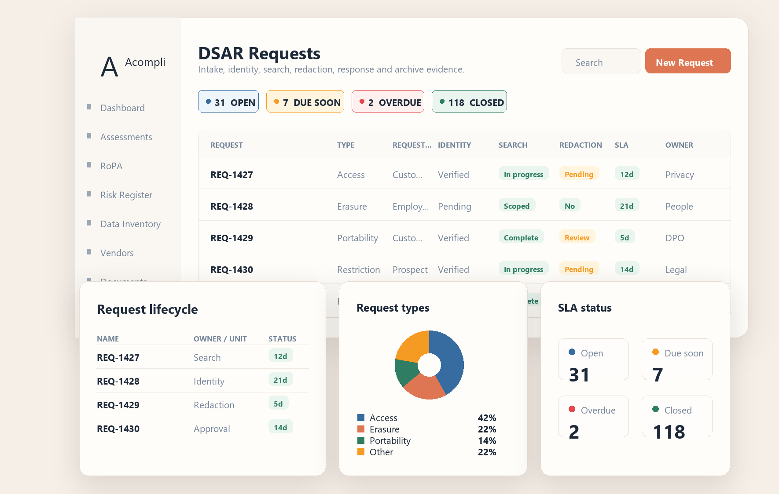The height and width of the screenshot is (494, 779).
Task: Open the Due soon 7 SLA tile
Action: [x=677, y=359]
